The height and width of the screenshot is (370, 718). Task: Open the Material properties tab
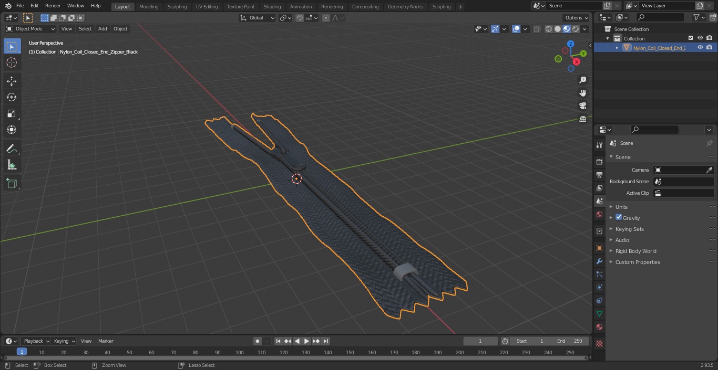tap(599, 326)
